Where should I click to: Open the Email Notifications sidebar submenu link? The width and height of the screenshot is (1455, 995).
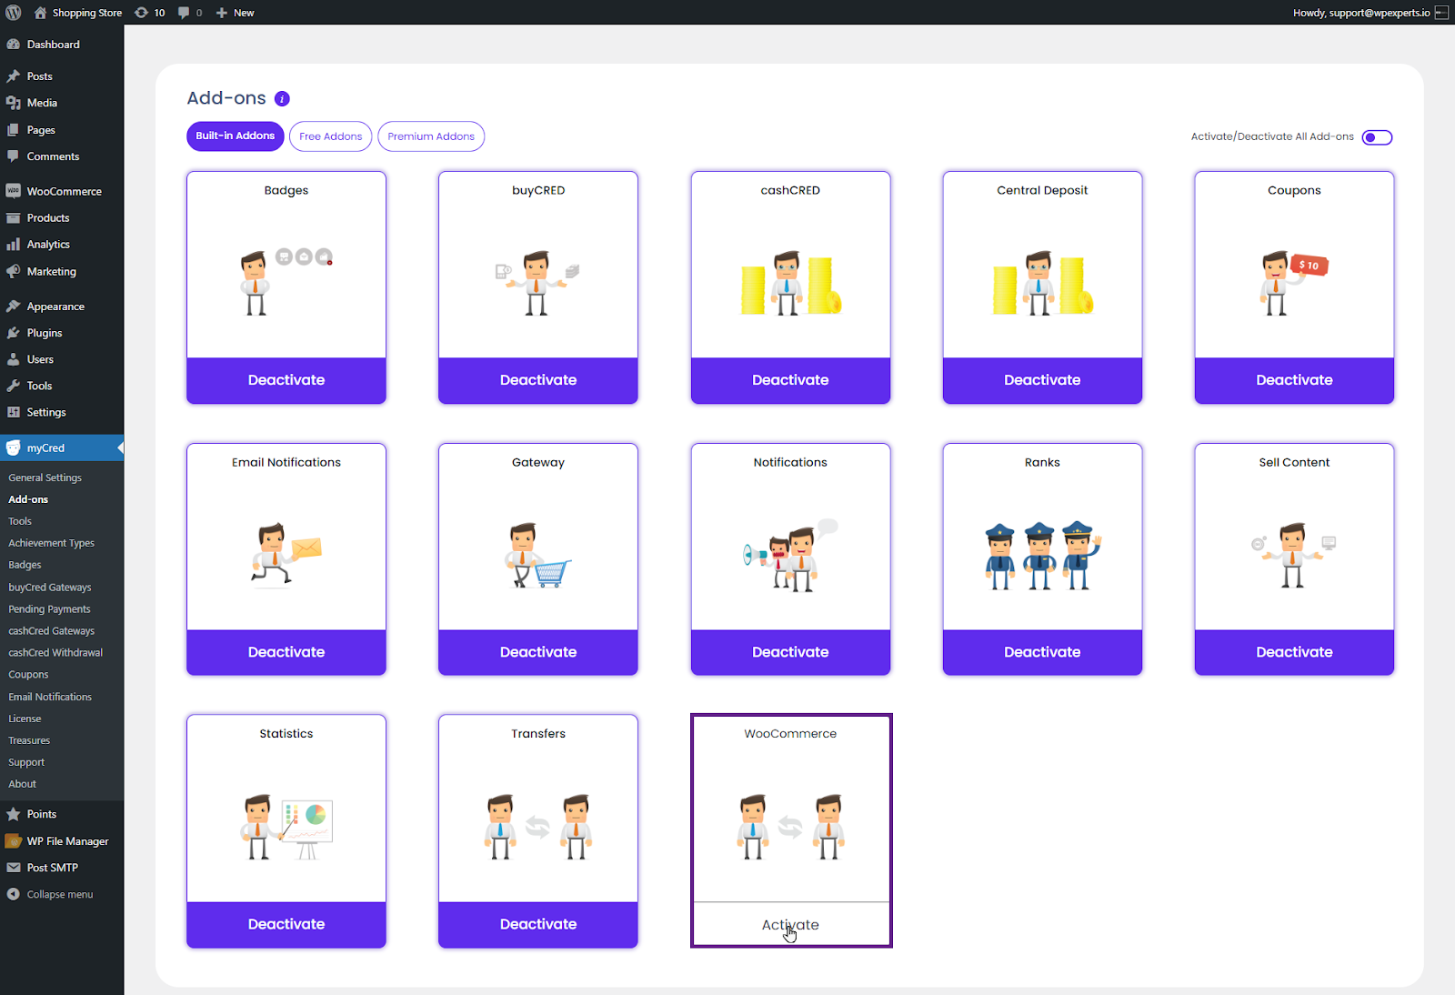coord(50,697)
